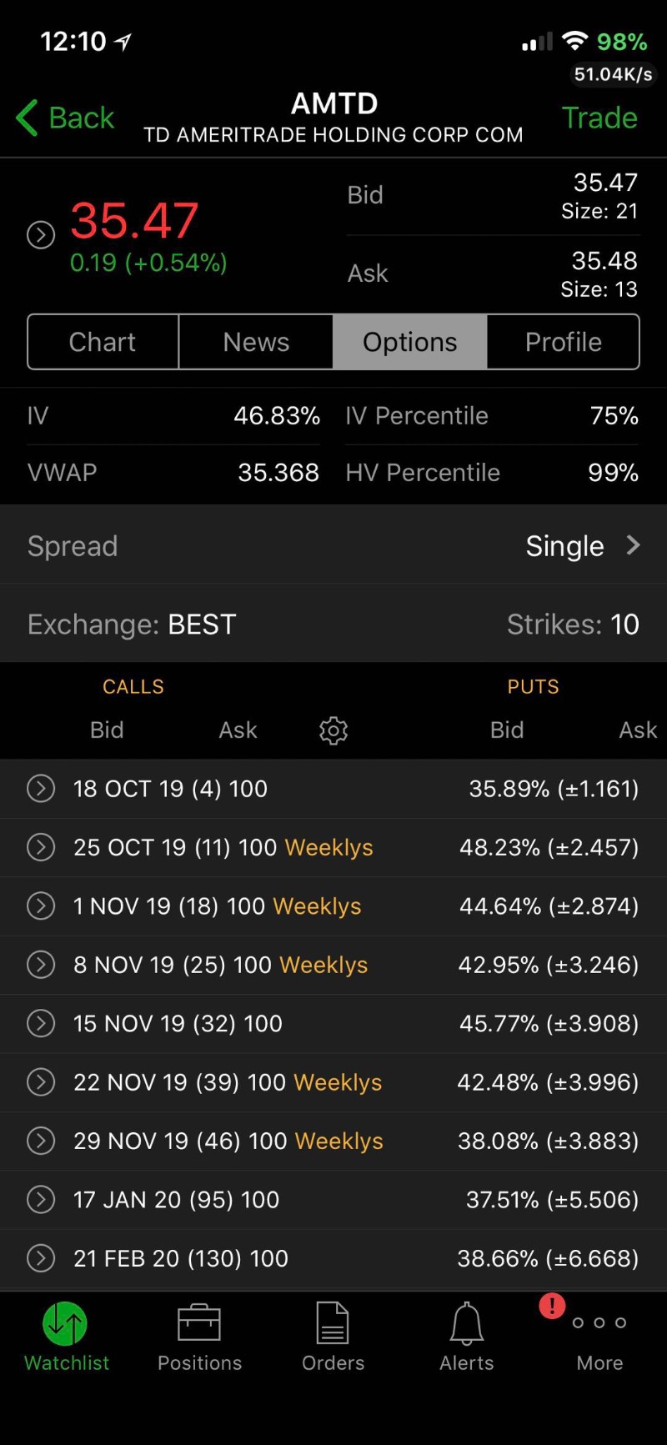Expand the 18 OCT 19 expiration row
Viewport: 667px width, 1445px height.
coord(41,788)
